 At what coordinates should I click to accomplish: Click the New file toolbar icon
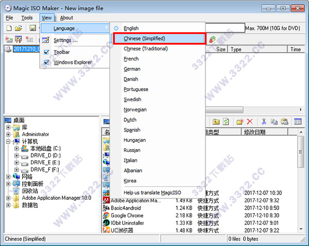[x=9, y=28]
